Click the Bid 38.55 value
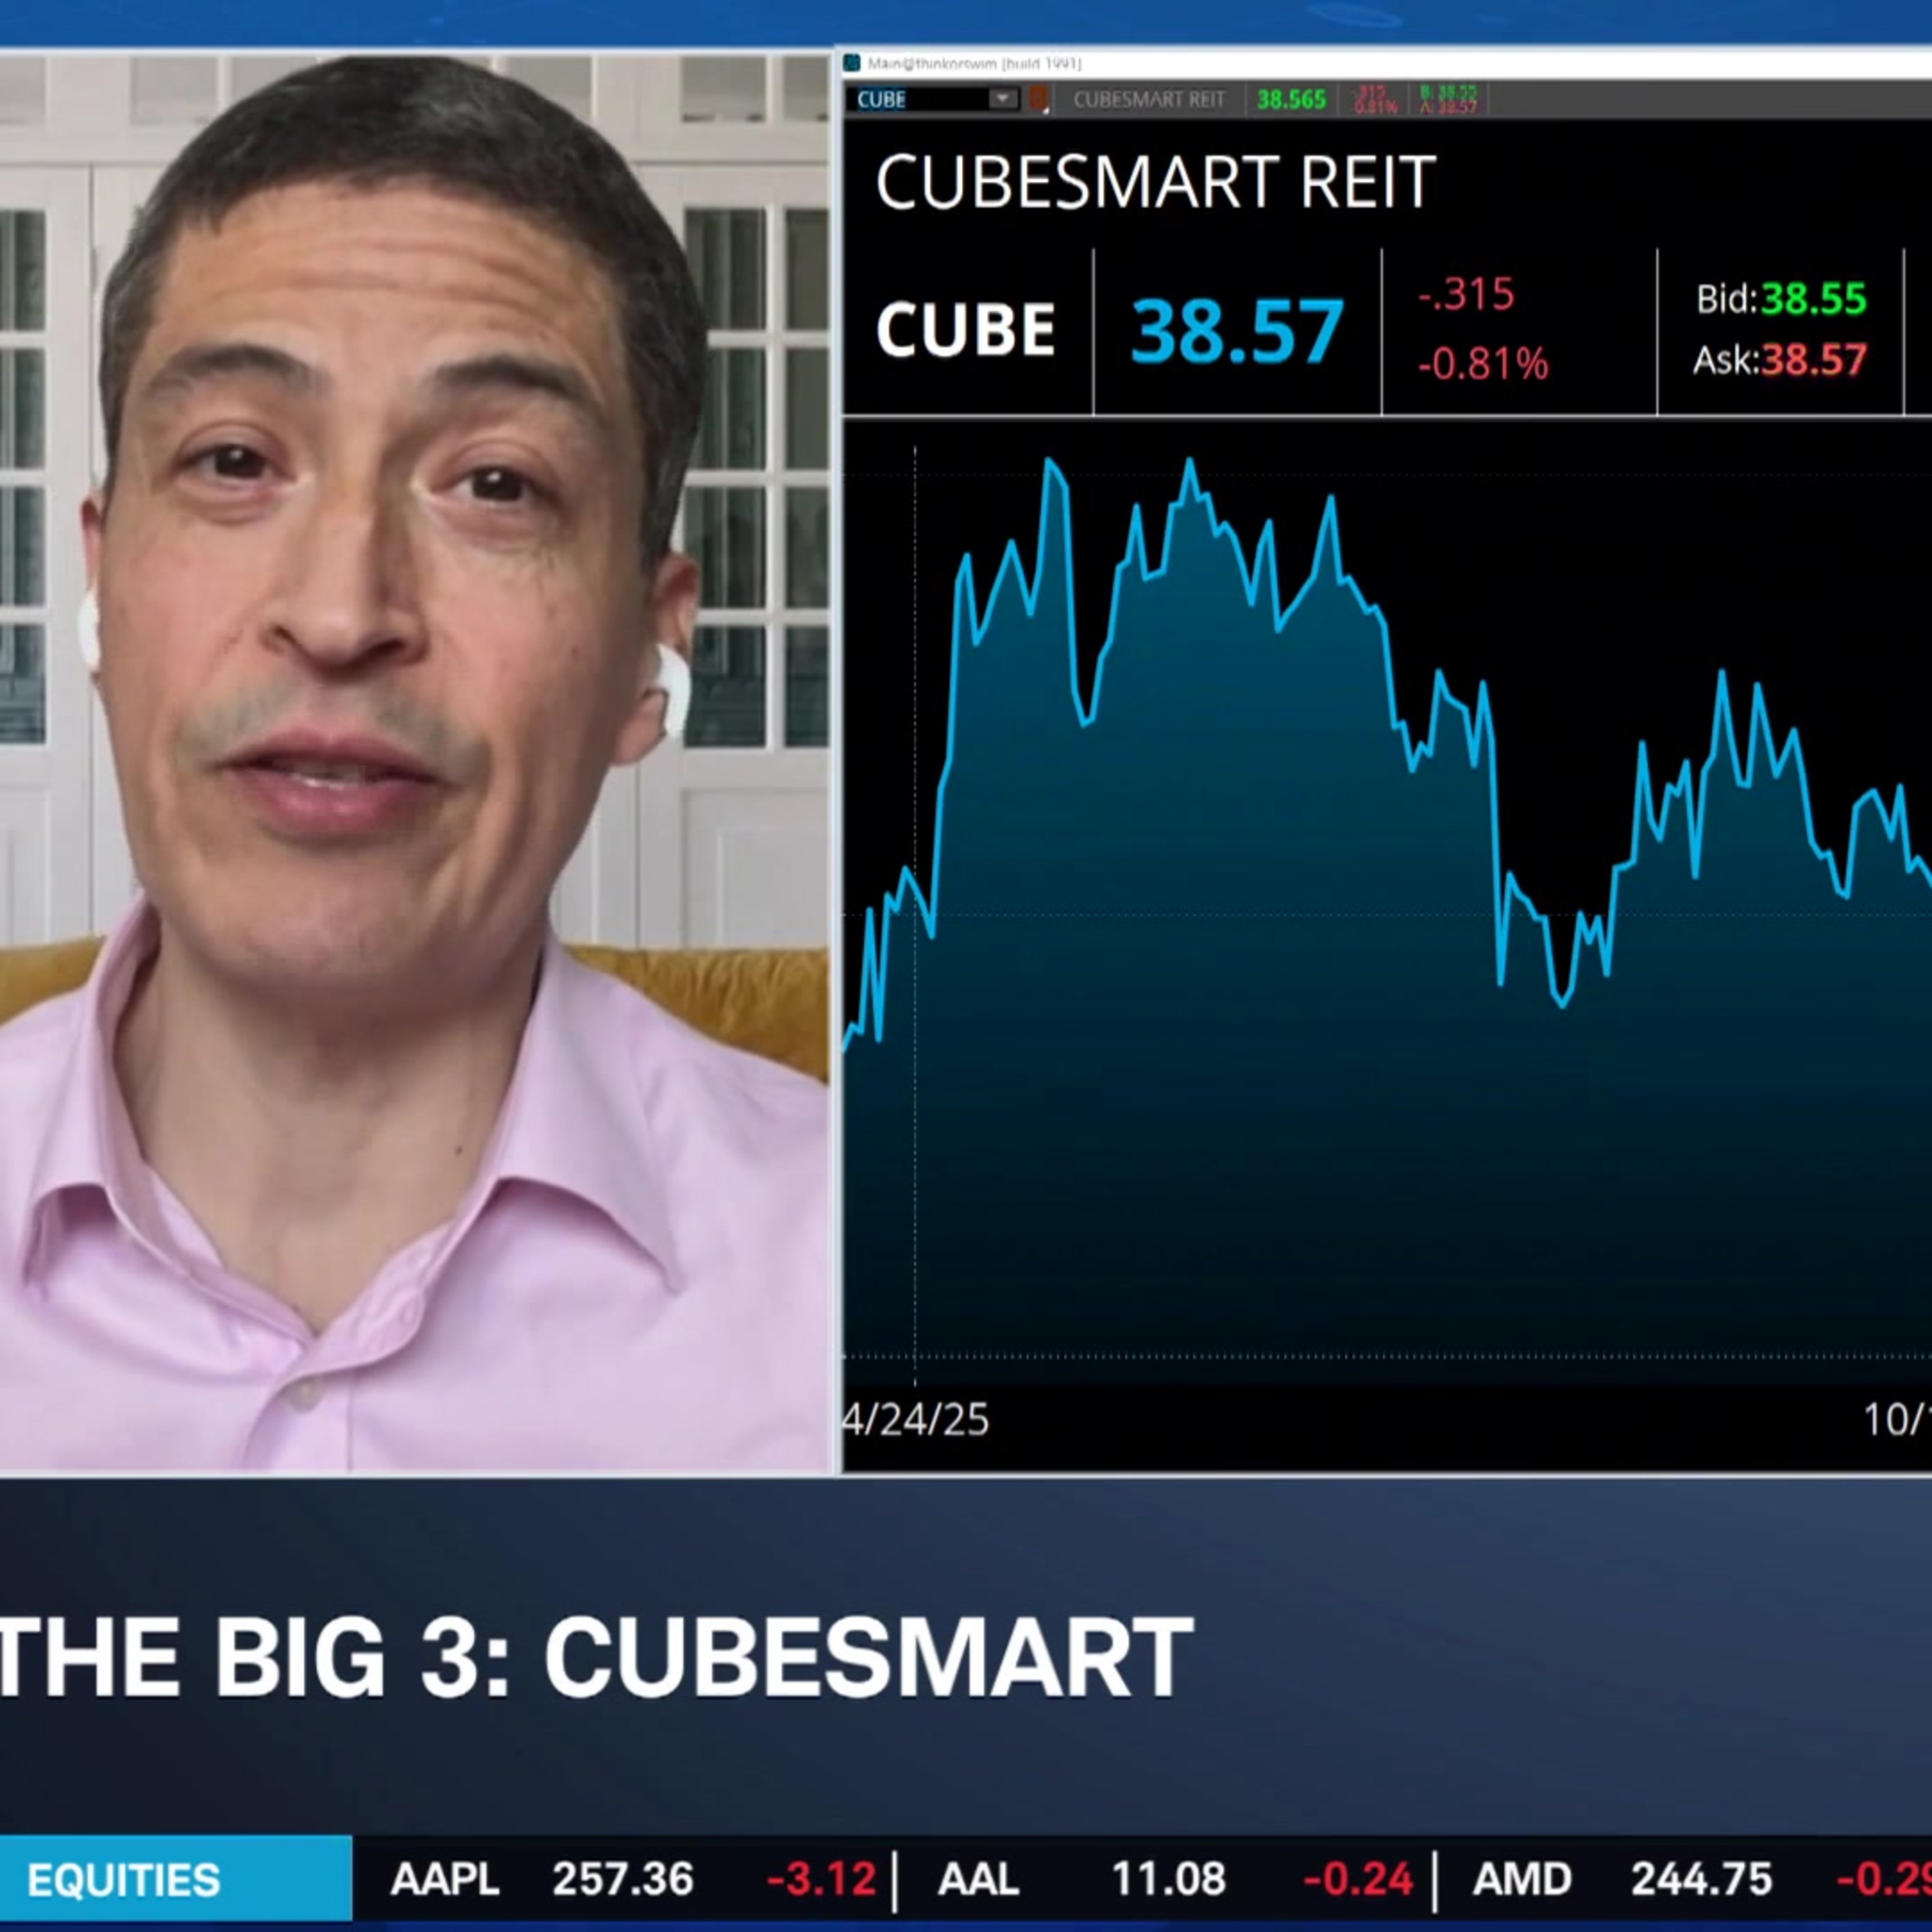The width and height of the screenshot is (1932, 1932). click(1813, 298)
